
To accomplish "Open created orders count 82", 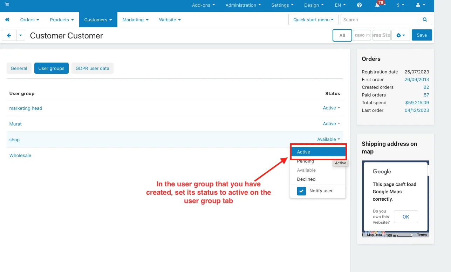I will point(426,87).
